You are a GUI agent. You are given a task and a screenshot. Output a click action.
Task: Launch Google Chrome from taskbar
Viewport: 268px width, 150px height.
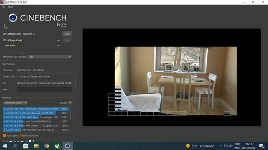[46, 146]
